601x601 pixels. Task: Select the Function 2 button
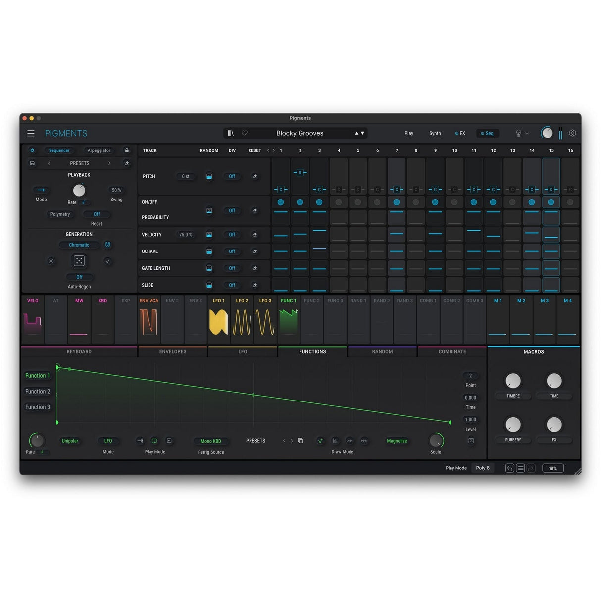[38, 391]
